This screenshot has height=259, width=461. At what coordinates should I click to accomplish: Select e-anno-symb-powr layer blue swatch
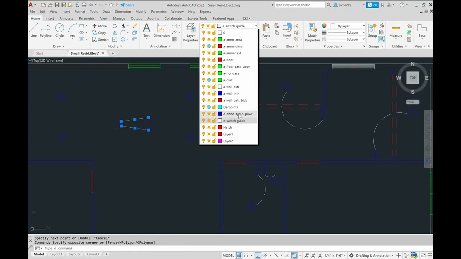coord(220,114)
